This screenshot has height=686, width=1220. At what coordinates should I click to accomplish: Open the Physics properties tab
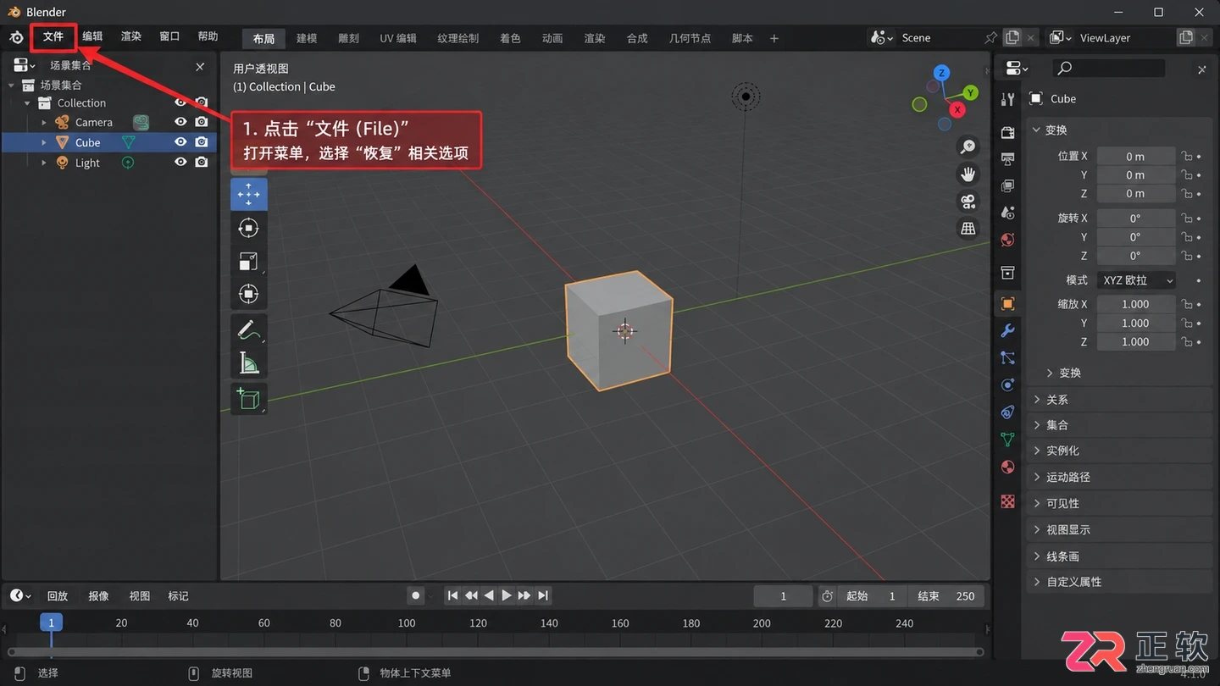pos(1007,384)
